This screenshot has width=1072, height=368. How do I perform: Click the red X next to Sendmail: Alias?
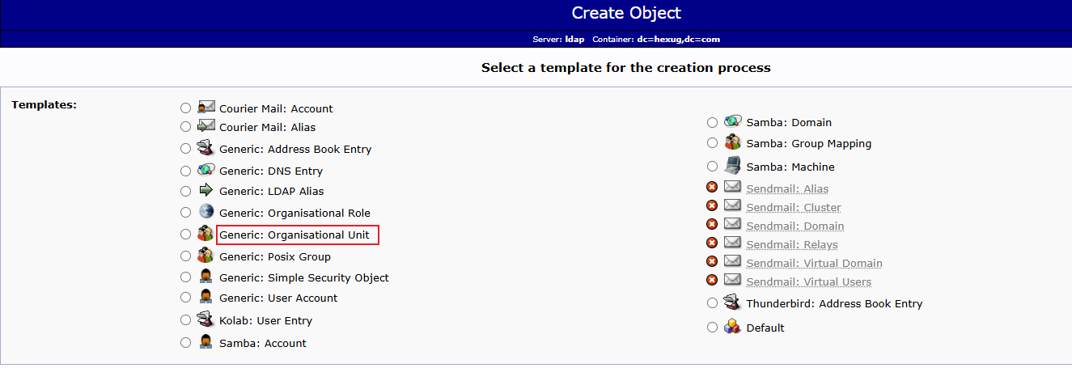point(712,188)
